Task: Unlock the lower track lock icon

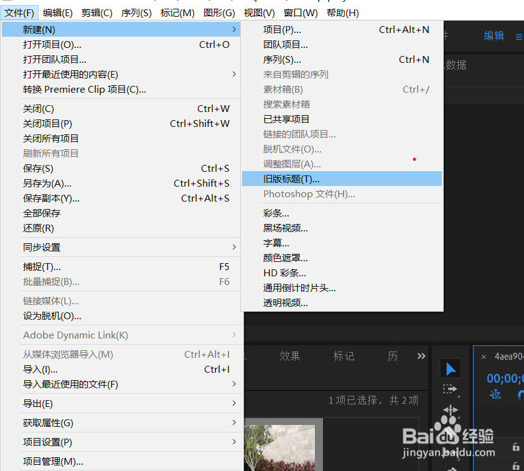Action: click(516, 466)
